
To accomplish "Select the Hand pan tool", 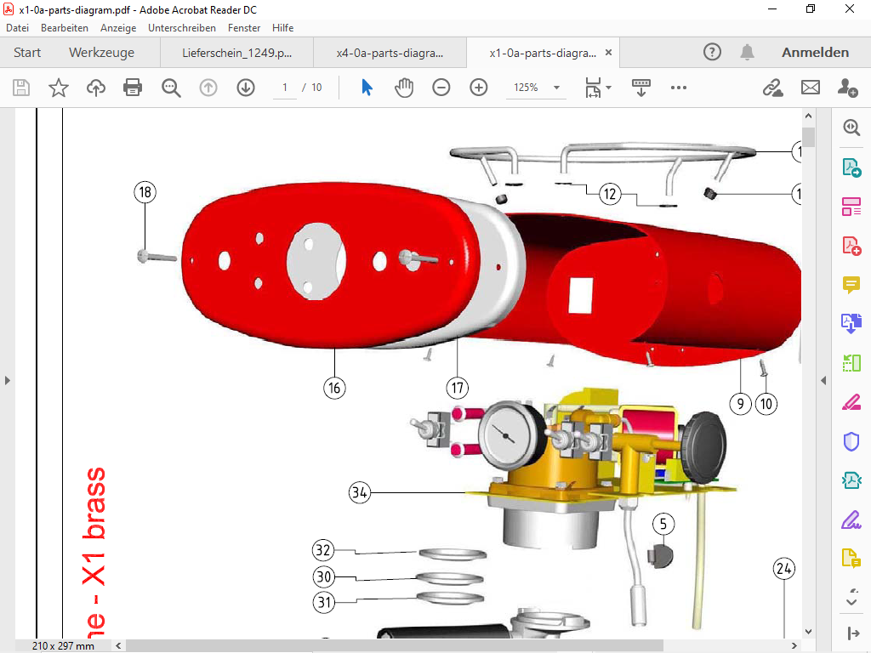I will click(404, 88).
